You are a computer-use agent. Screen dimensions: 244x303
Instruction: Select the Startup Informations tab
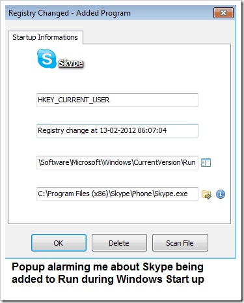pyautogui.click(x=46, y=37)
